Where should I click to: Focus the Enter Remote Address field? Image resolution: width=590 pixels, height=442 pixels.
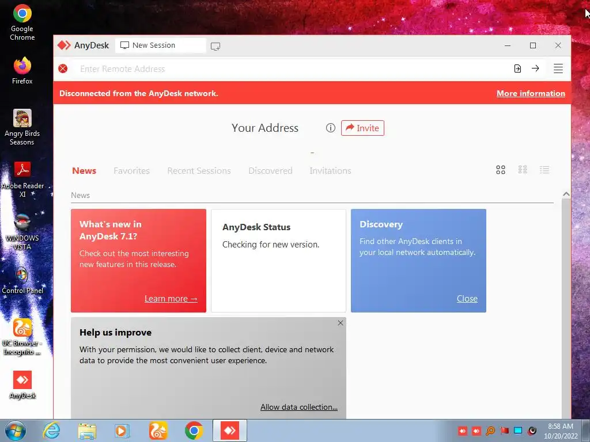[292, 69]
